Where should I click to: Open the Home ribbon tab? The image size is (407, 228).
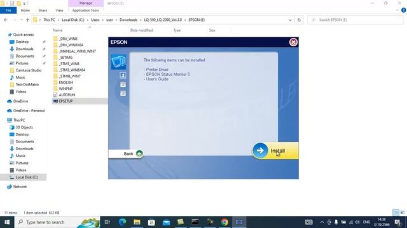[x=25, y=10]
